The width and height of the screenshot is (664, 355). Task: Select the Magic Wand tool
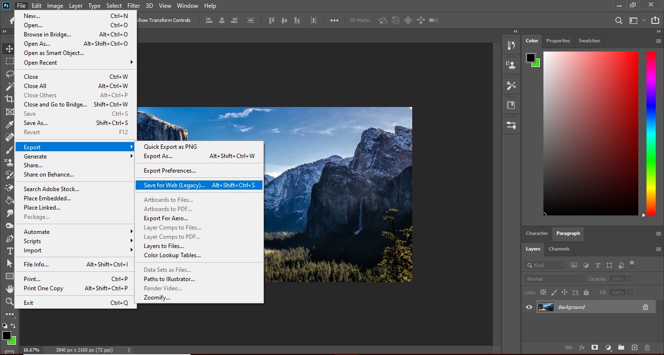pyautogui.click(x=9, y=87)
